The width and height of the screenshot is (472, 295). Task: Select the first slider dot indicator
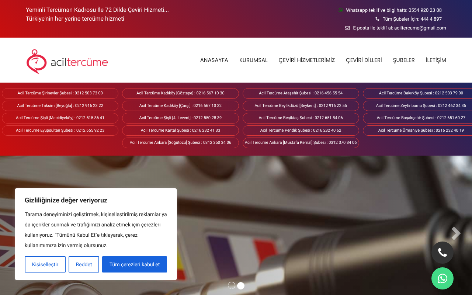232,285
